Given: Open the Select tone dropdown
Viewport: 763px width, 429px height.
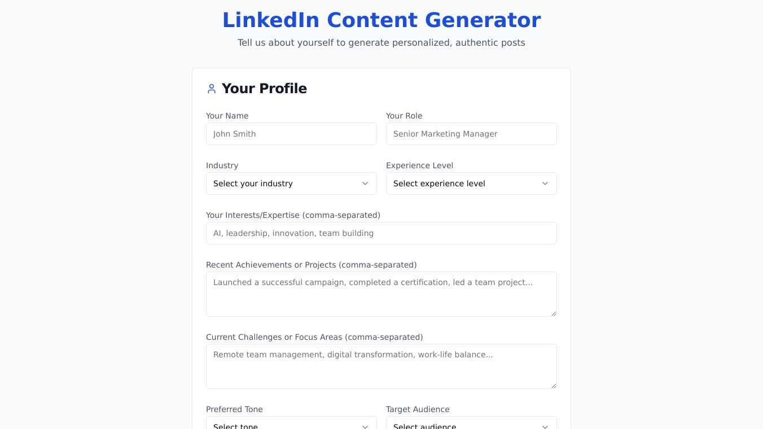Looking at the screenshot, I should [291, 426].
